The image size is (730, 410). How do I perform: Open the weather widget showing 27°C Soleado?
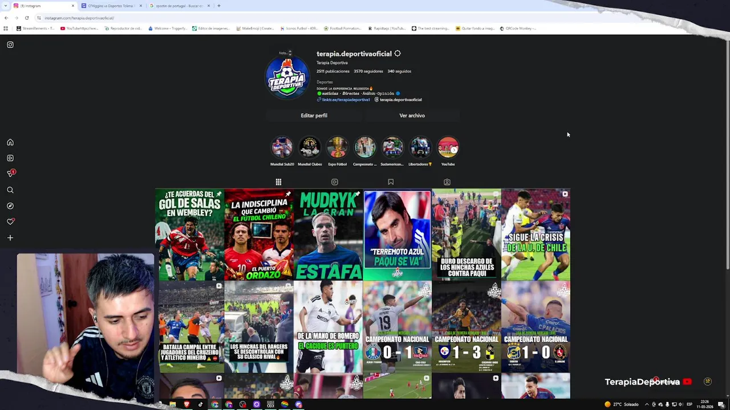coord(622,404)
